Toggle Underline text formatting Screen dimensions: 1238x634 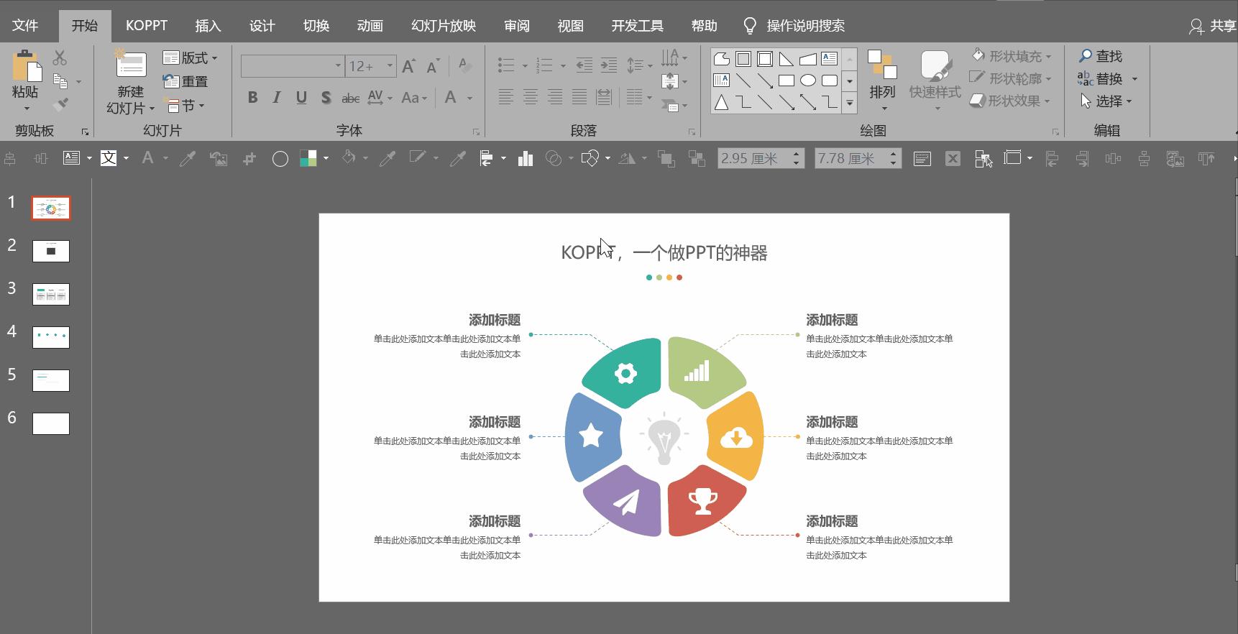(x=301, y=98)
